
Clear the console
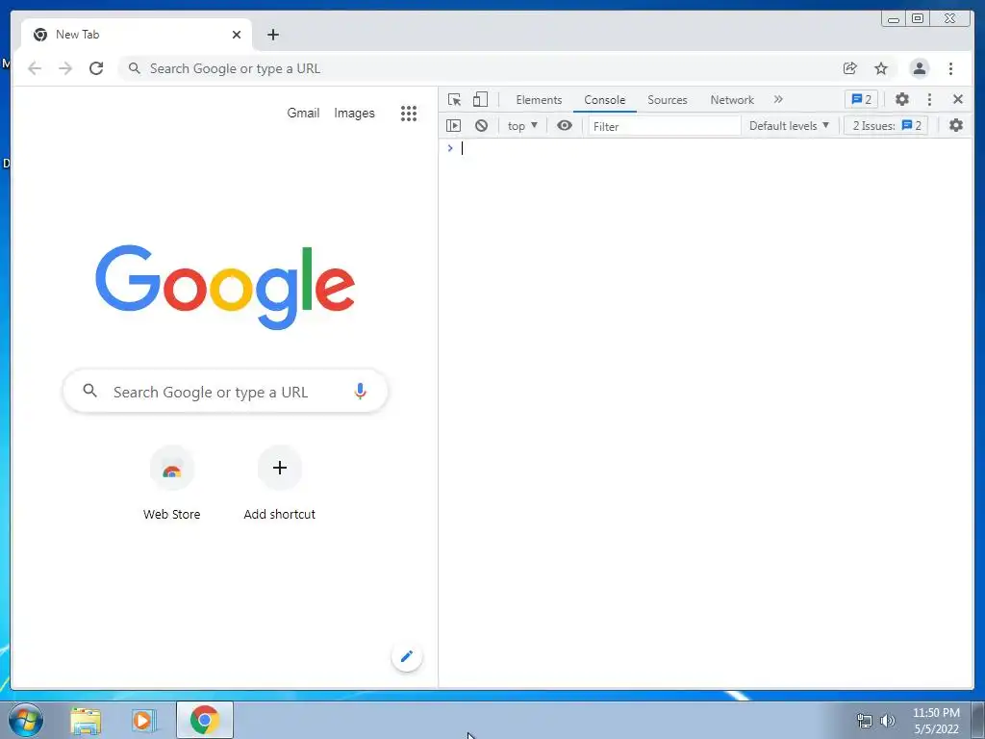pyautogui.click(x=481, y=126)
